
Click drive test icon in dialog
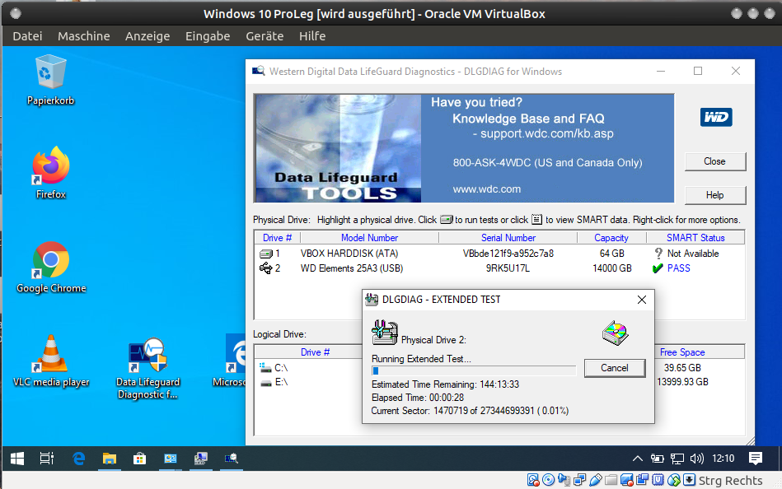(385, 333)
